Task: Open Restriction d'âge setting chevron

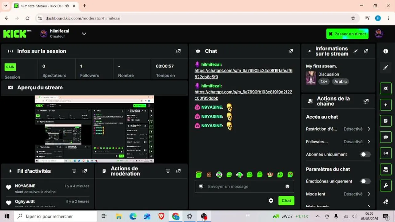Action: tap(369, 129)
